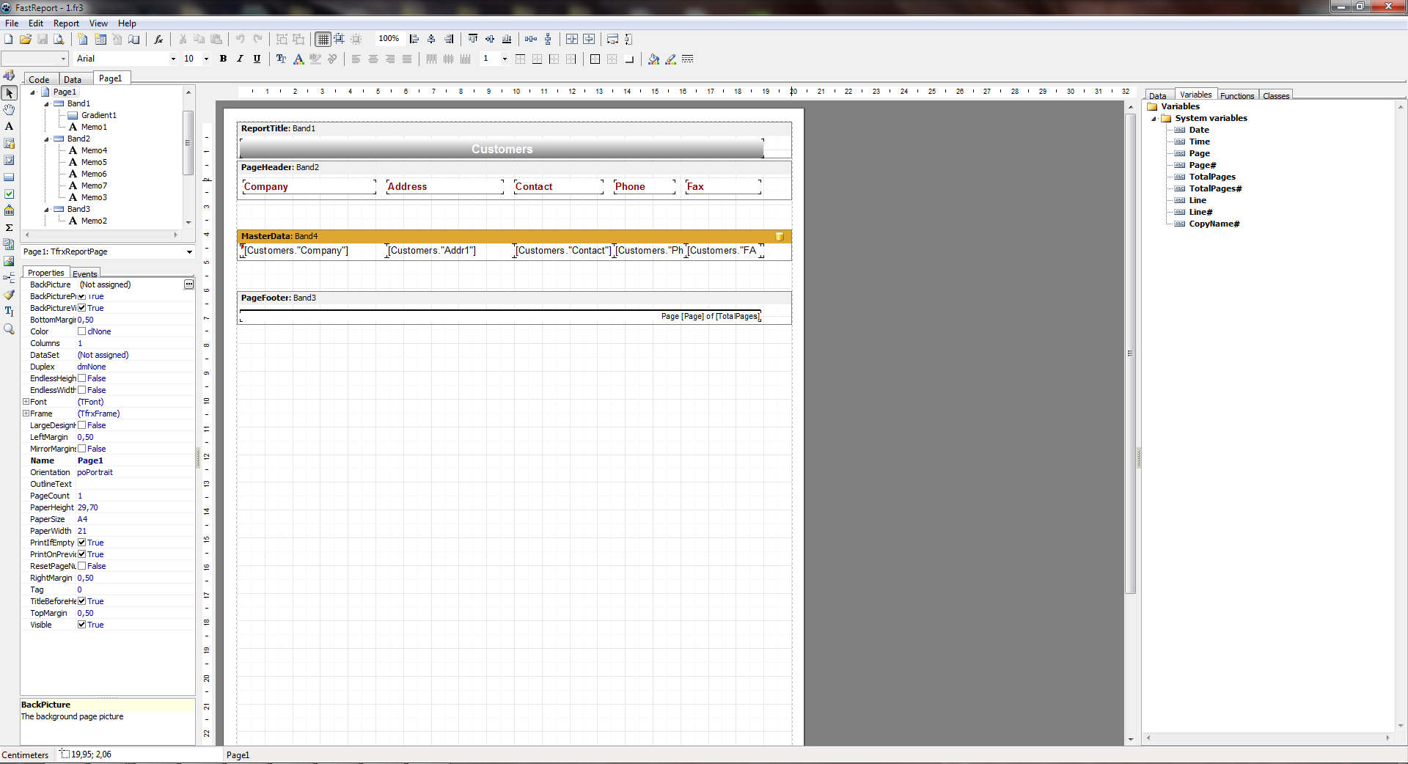The height and width of the screenshot is (764, 1408).
Task: Click the Bold formatting icon
Action: pos(223,59)
